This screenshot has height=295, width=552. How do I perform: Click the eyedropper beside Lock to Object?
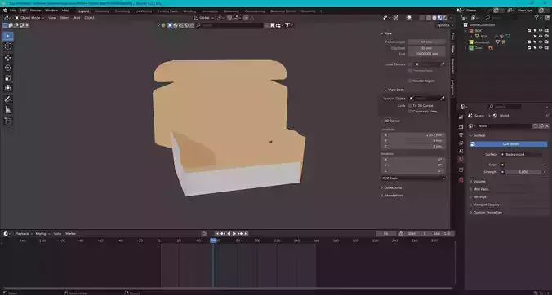[443, 99]
